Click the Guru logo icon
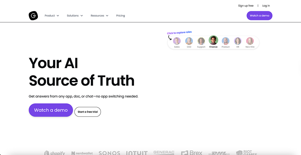Screen dimensions: 301x155 33,15
